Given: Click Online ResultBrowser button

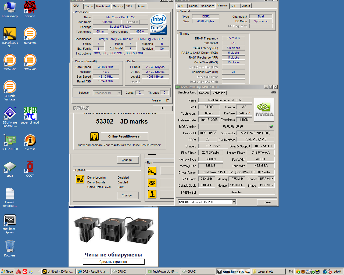Looking at the screenshot, I should [124, 136].
